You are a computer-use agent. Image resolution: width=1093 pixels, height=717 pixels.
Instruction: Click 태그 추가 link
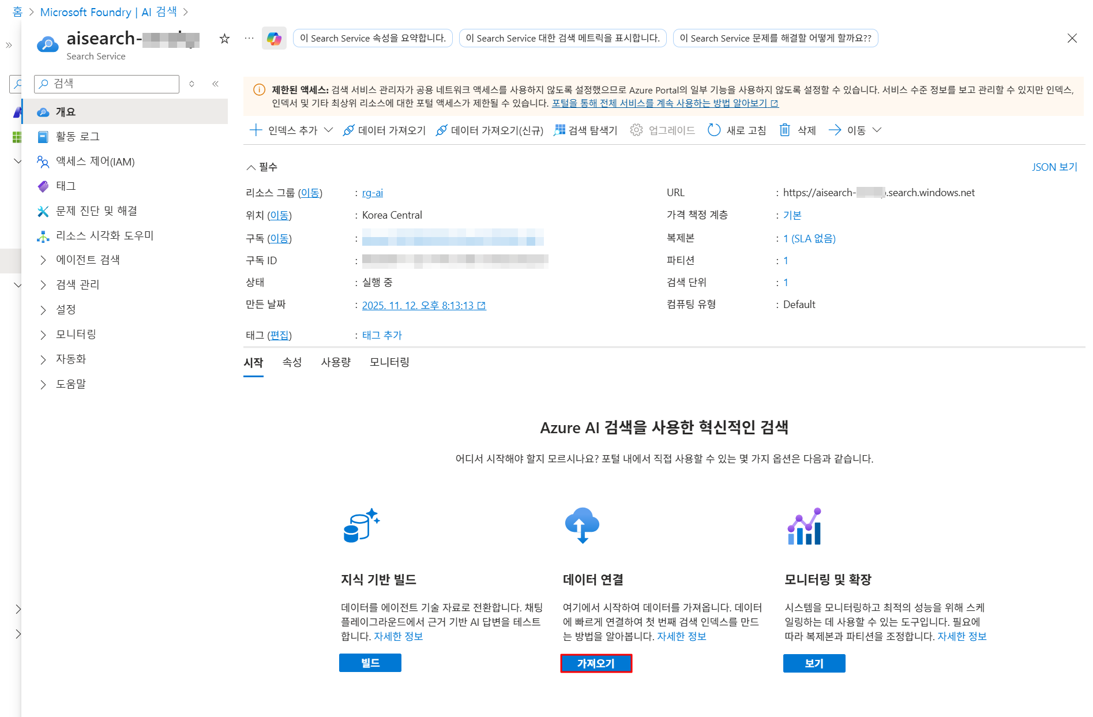382,336
